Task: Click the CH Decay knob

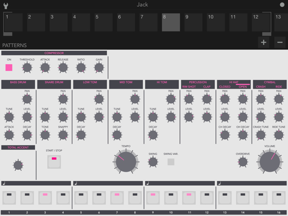Action: (x=225, y=135)
